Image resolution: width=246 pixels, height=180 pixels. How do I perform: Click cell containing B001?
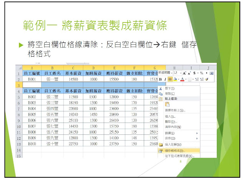[x=32, y=79]
